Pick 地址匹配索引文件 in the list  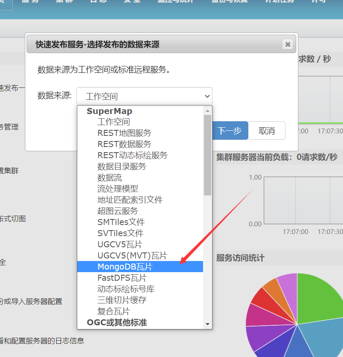[140, 200]
